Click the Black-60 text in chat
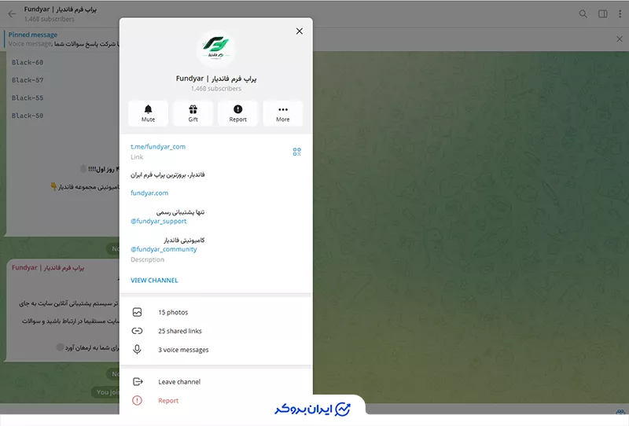 click(x=28, y=62)
